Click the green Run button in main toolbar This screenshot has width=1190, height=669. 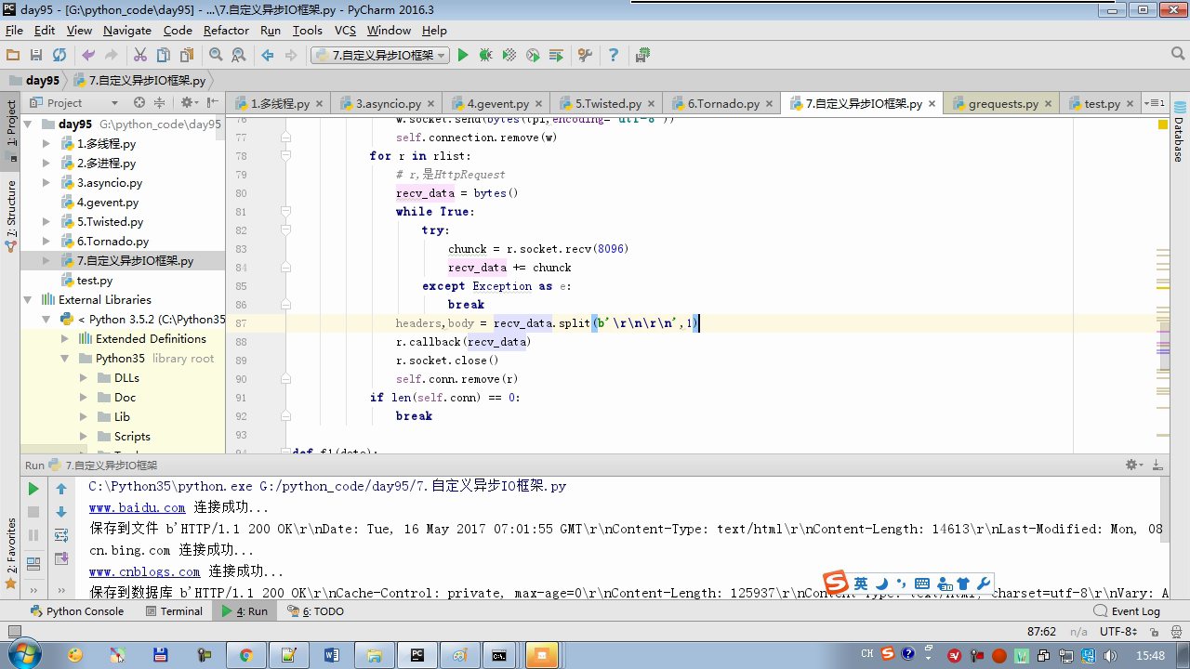(x=462, y=56)
